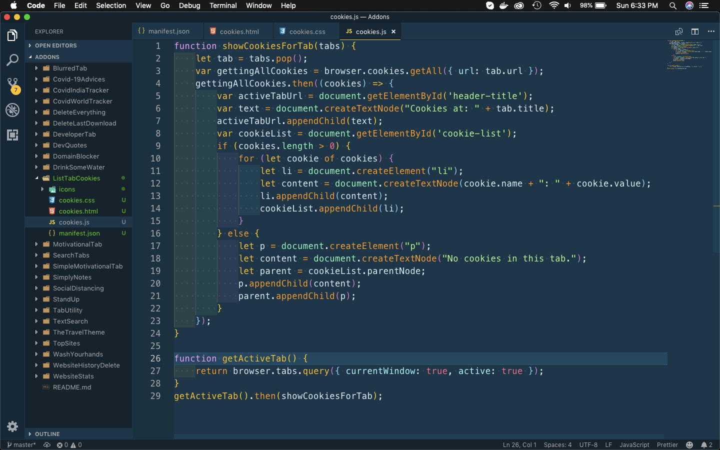Open cookies.html in the explorer tree

[78, 211]
